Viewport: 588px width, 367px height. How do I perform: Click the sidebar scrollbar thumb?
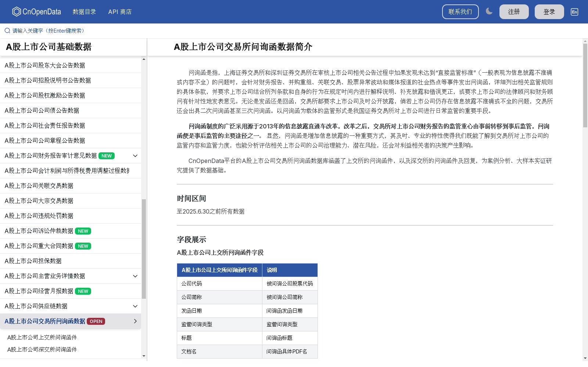144,249
